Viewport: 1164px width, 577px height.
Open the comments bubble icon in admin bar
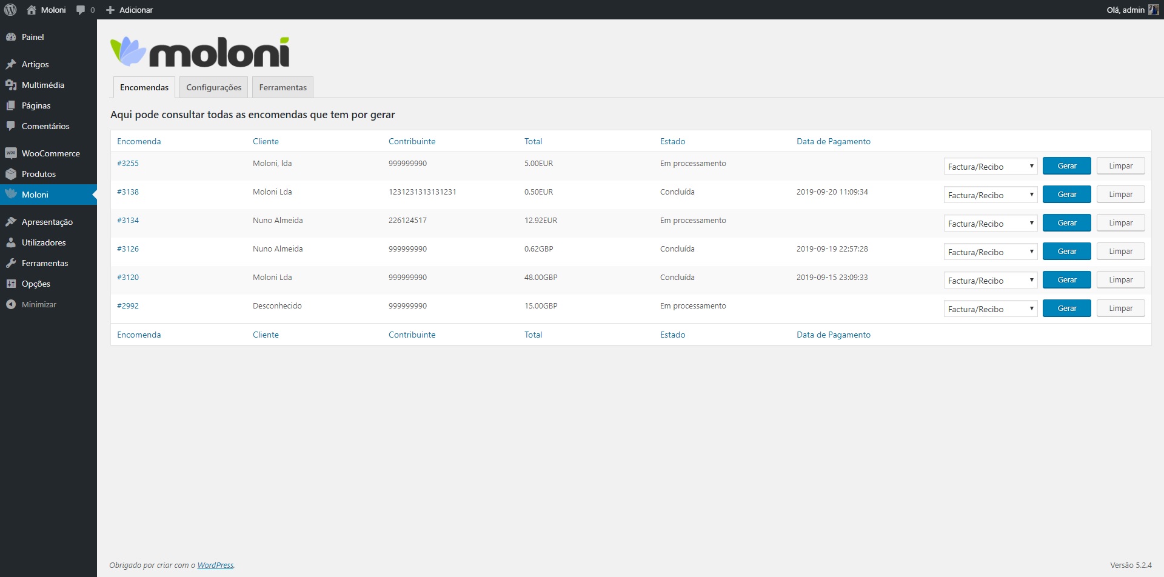point(81,10)
